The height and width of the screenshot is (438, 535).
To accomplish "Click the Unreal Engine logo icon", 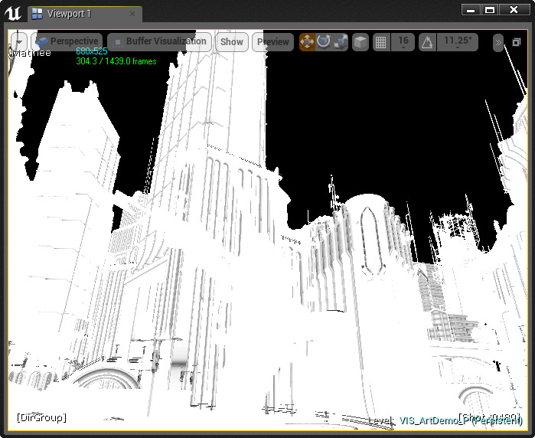I will click(x=13, y=13).
